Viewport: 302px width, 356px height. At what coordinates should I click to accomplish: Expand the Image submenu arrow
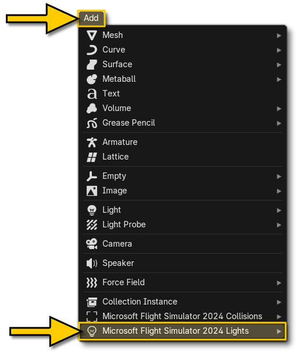coord(279,191)
